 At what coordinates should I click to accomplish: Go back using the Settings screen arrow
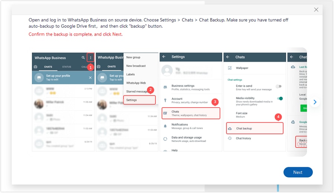pos(164,57)
